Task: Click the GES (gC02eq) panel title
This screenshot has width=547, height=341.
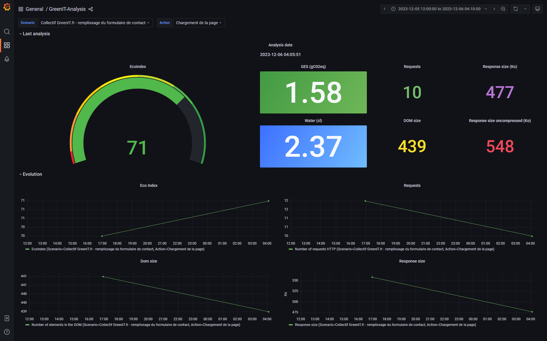Action: pyautogui.click(x=313, y=67)
